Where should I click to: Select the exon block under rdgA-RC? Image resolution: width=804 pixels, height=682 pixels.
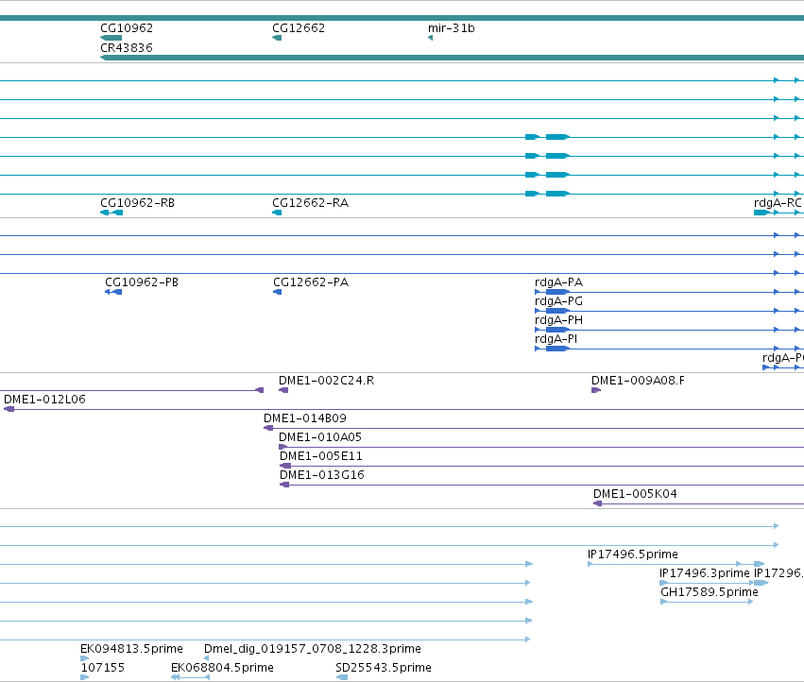point(761,213)
